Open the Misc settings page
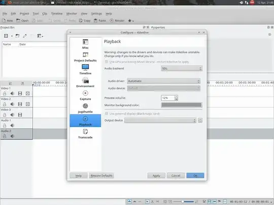This screenshot has height=205, width=274. (85, 44)
